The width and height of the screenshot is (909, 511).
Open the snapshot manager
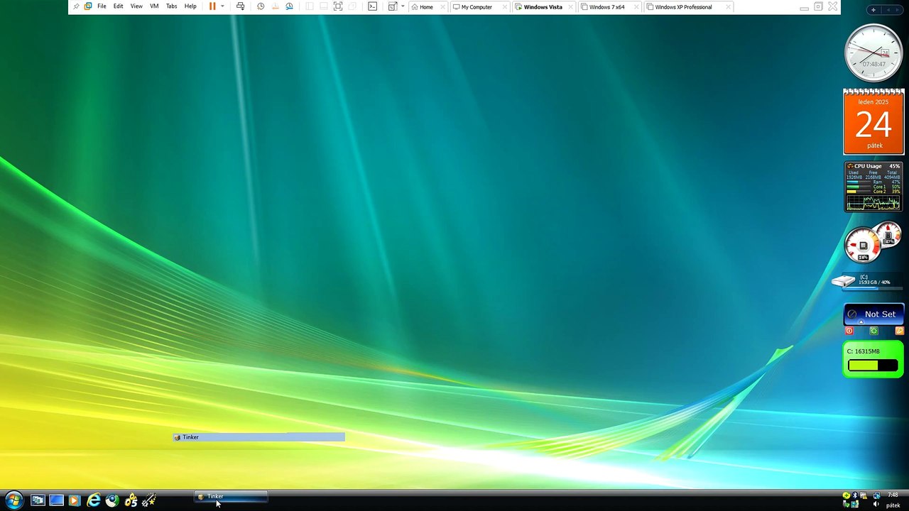point(289,6)
